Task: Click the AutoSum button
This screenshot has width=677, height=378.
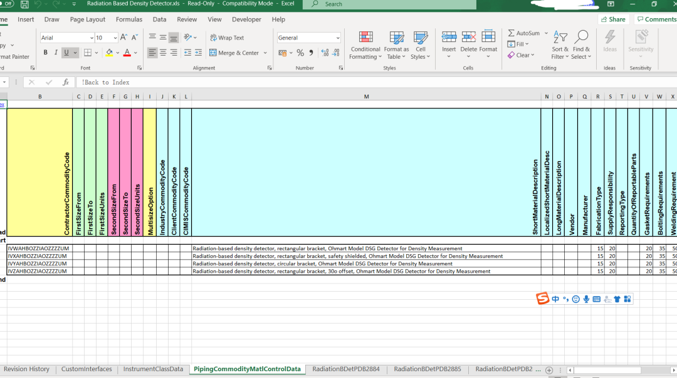Action: pyautogui.click(x=523, y=33)
